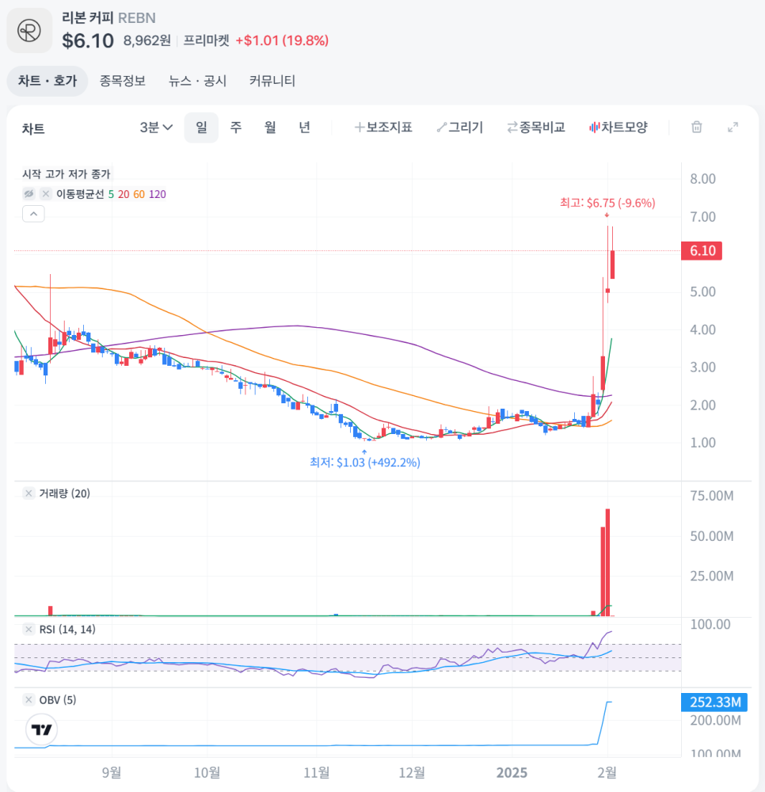The width and height of the screenshot is (765, 792).
Task: Click the moving average period 5 label
Action: [111, 195]
